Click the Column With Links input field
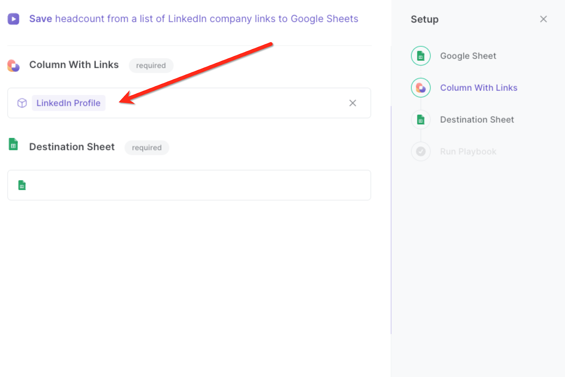Viewport: 565px width, 377px height. (189, 103)
